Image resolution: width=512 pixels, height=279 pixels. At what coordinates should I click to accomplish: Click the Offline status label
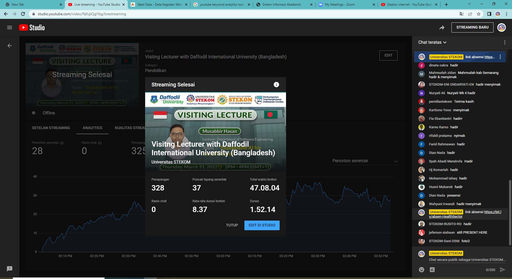click(x=49, y=113)
